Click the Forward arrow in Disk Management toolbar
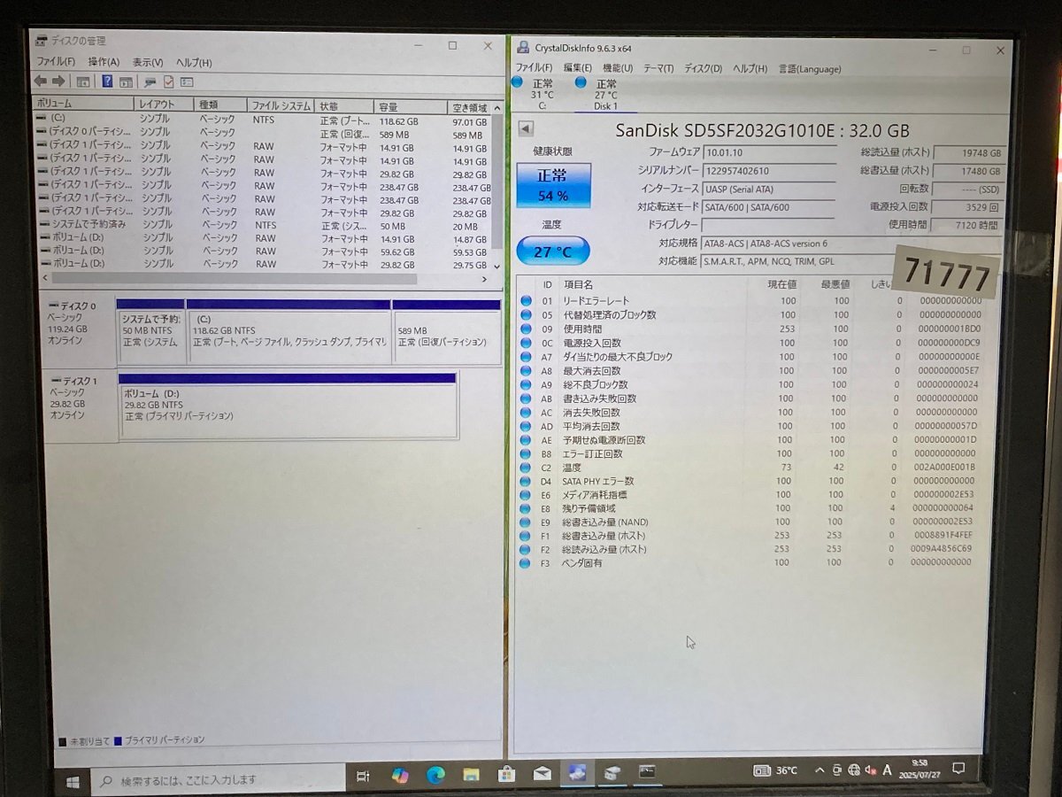Viewport: 1062px width, 797px height. (x=58, y=81)
